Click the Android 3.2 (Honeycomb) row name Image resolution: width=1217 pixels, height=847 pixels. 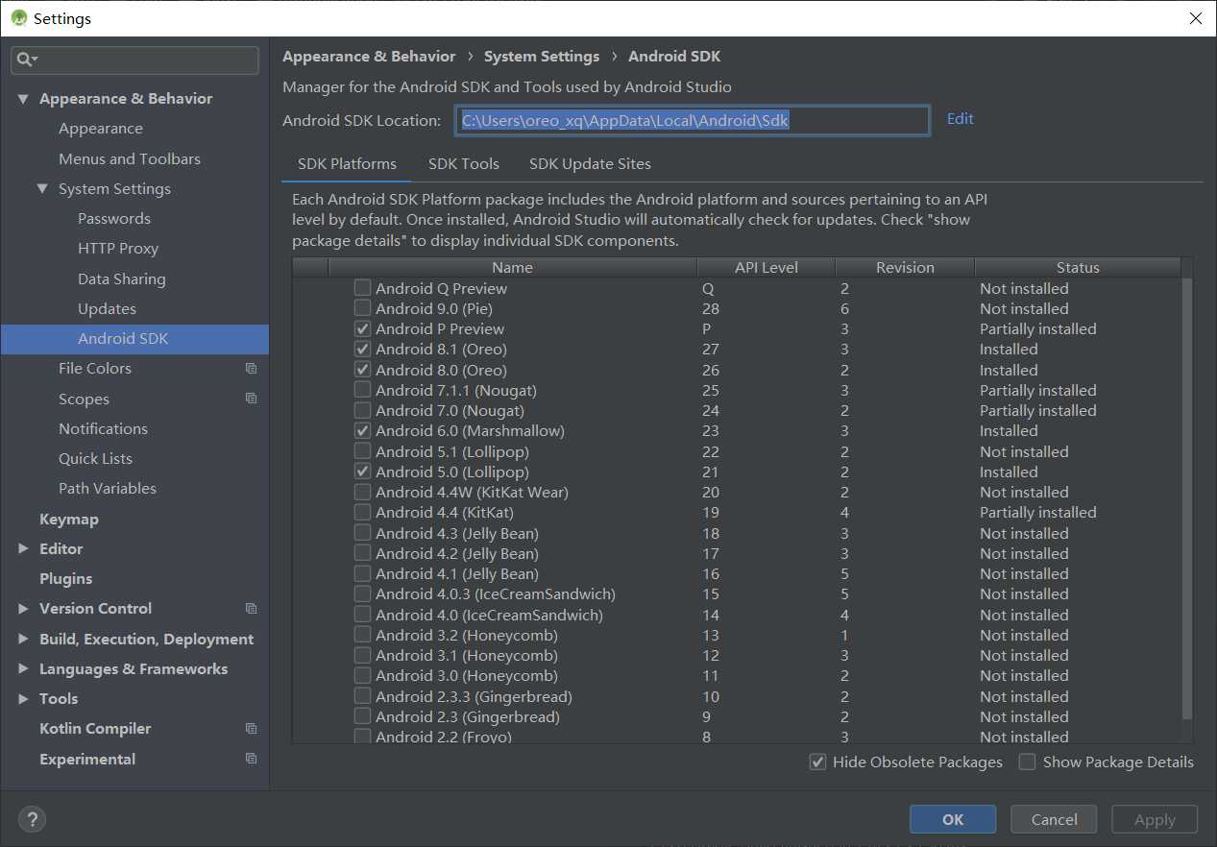(x=467, y=636)
